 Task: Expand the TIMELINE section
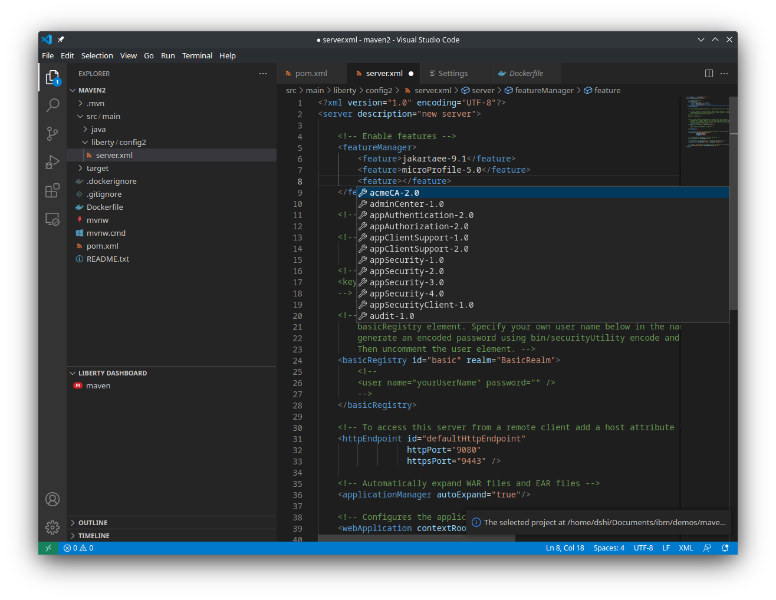pos(73,536)
